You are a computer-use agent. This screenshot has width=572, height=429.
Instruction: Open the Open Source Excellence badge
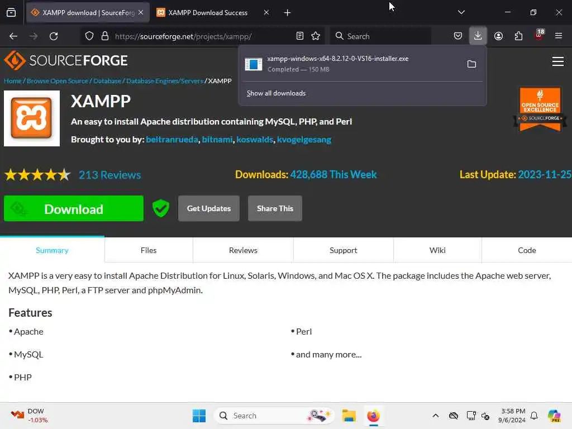pyautogui.click(x=540, y=109)
